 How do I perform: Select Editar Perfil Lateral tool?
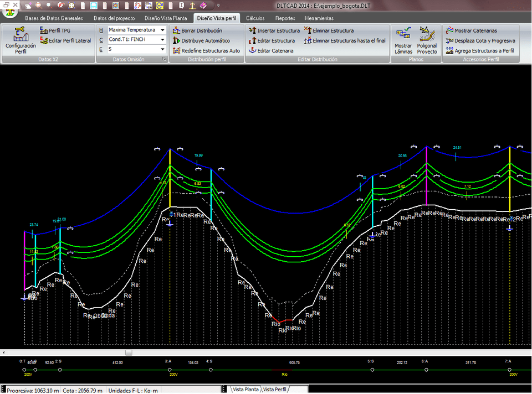point(44,41)
